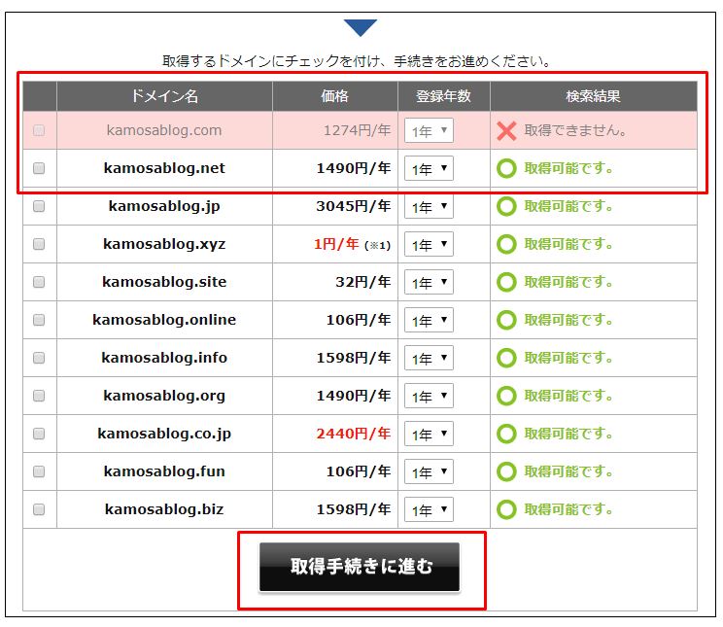Click the kamosablog.site domain name
This screenshot has width=723, height=627.
pyautogui.click(x=164, y=282)
